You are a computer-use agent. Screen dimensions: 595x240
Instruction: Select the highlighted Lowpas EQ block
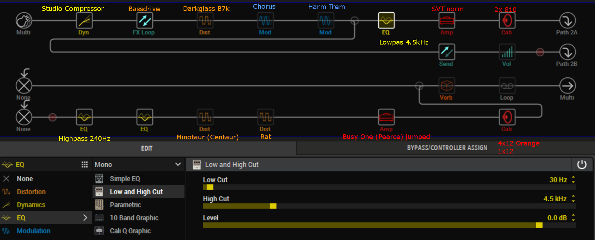tap(386, 21)
